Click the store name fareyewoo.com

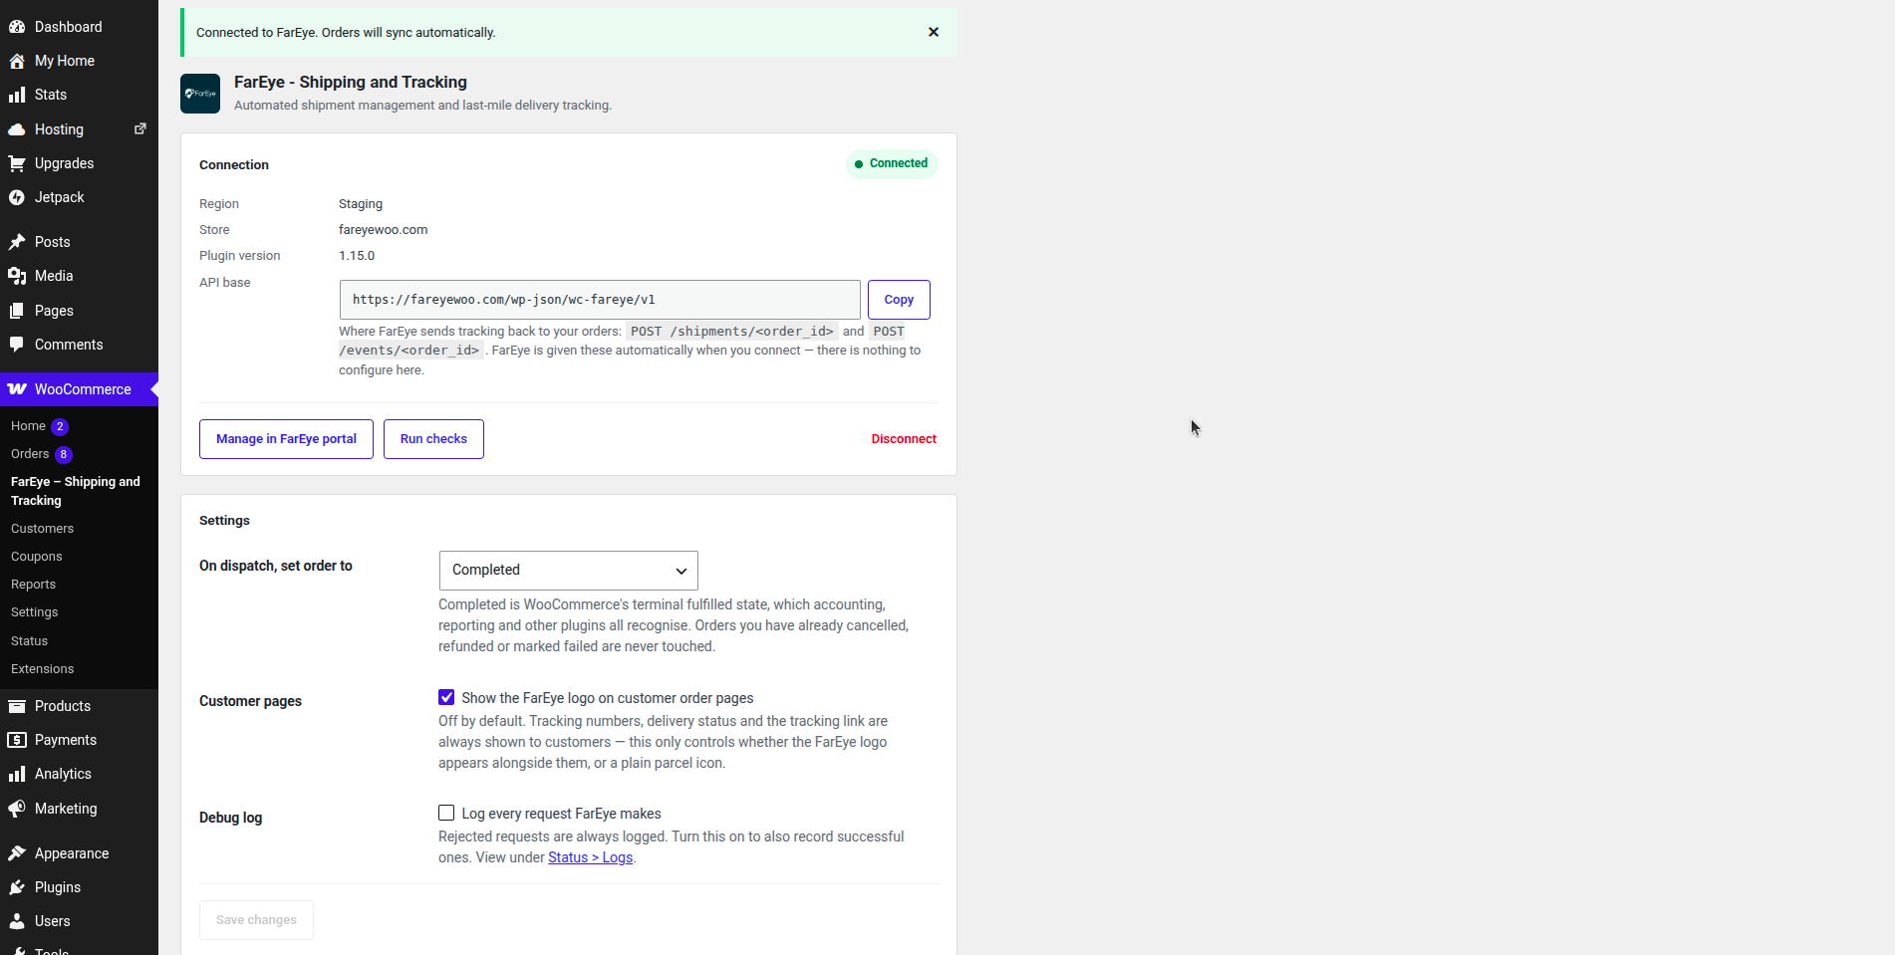(383, 230)
